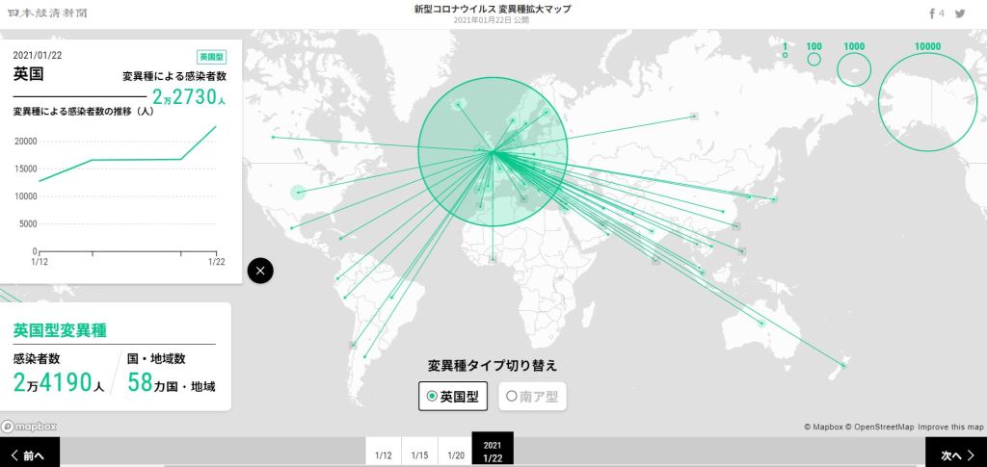Share the map on Twitter
Viewport: 987px width, 467px height.
[959, 13]
